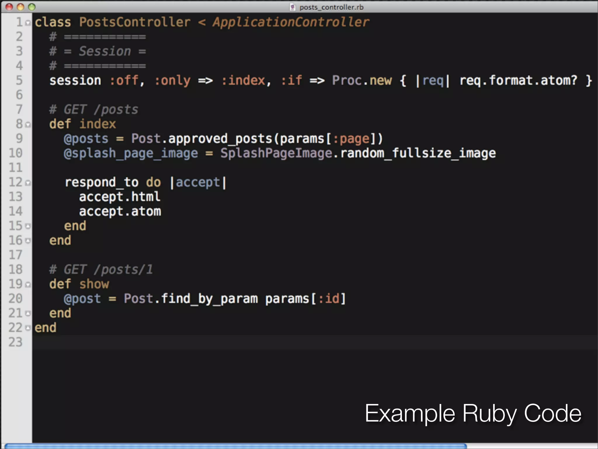
Task: Click the end fold marker on line 22
Action: coord(28,328)
